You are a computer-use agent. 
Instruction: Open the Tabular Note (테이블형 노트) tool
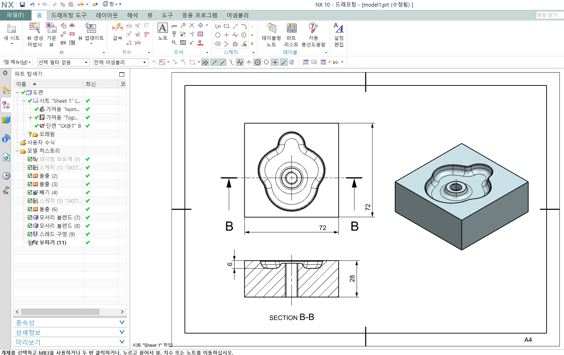(271, 28)
